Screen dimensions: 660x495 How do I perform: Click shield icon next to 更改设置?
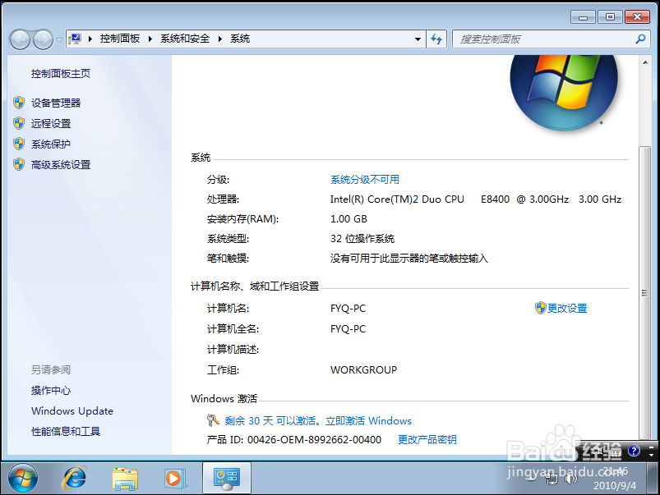tap(541, 308)
